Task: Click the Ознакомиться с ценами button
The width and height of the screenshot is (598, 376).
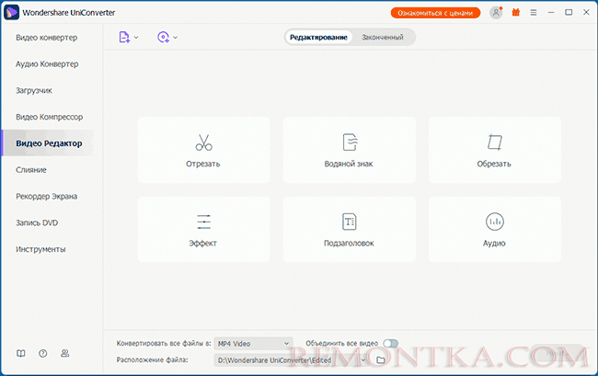Action: (435, 13)
